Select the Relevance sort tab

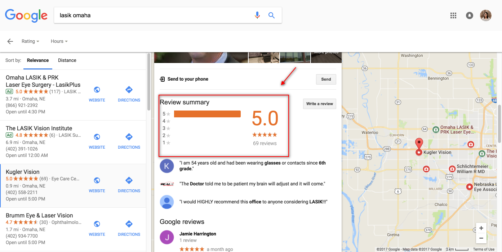point(38,60)
